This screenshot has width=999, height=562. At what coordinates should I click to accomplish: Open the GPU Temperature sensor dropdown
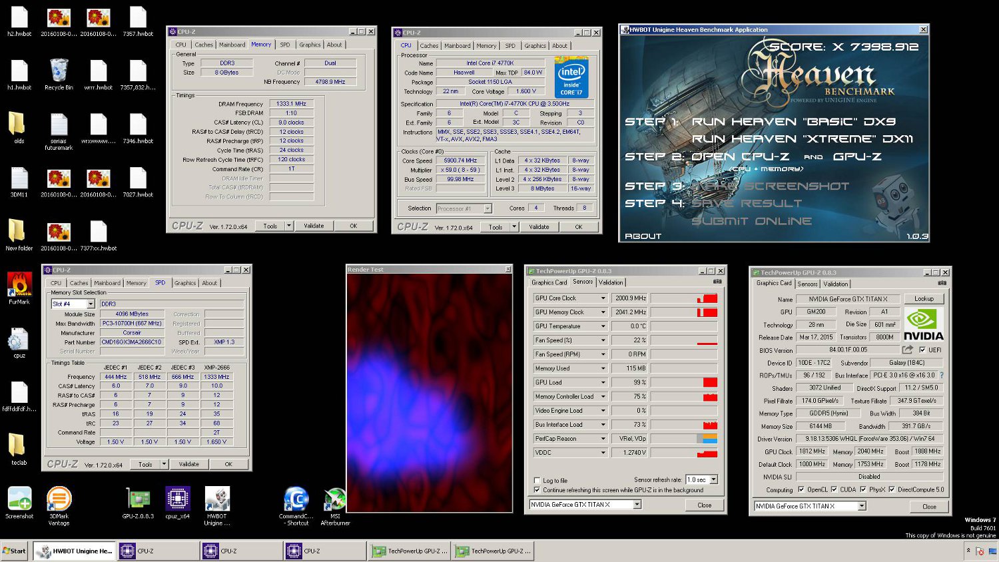(x=603, y=326)
